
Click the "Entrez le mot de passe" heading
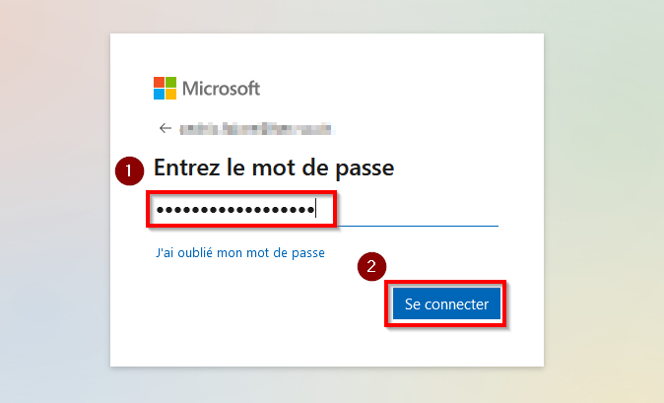click(x=274, y=168)
